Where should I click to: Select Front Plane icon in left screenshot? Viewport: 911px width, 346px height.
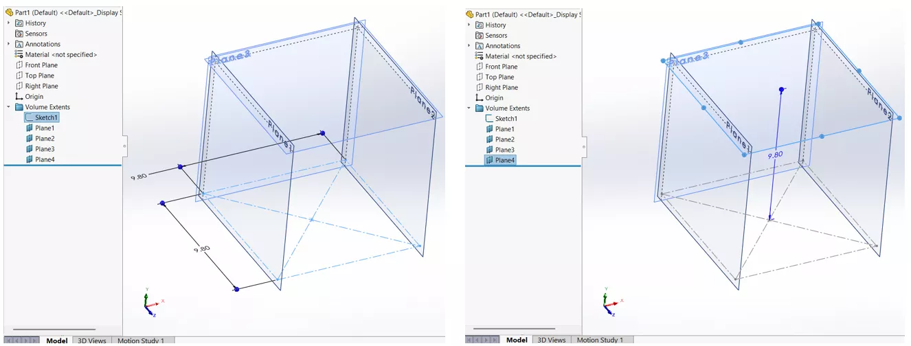(x=19, y=65)
